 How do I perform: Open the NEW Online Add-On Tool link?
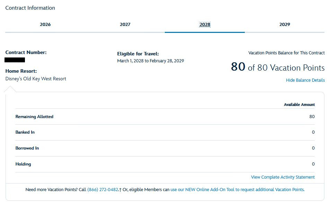point(237,189)
